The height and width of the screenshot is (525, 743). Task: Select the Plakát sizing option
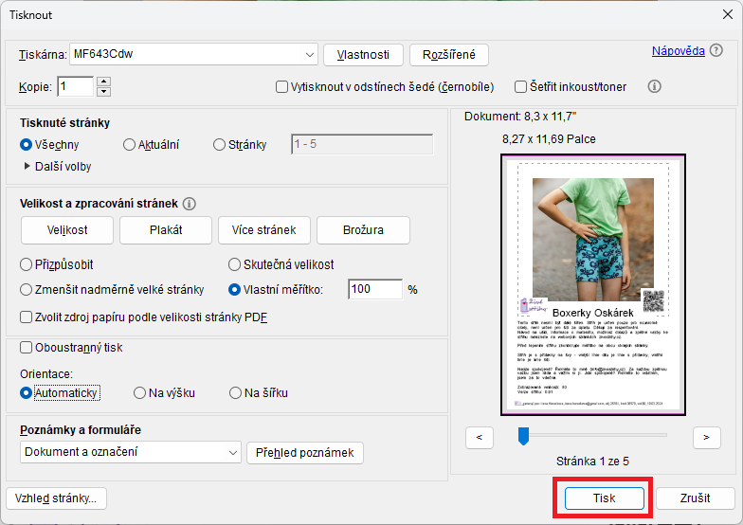tap(166, 229)
